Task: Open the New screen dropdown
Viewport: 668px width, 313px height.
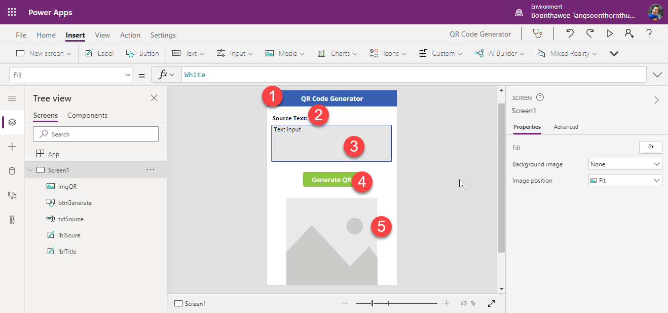Action: [x=44, y=53]
